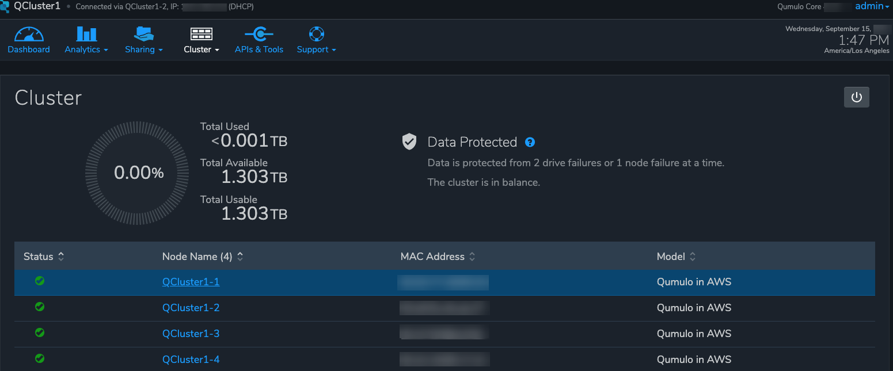Click the green status check for QCluster1-2

pyautogui.click(x=40, y=307)
